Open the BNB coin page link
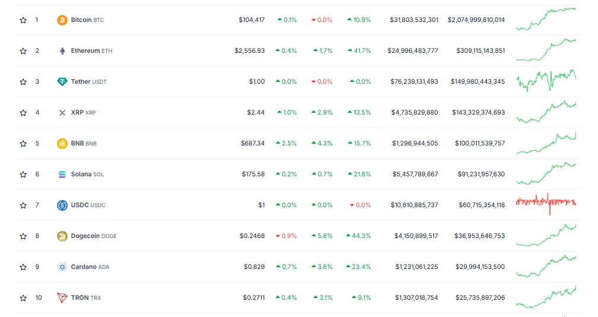This screenshot has height=317, width=598. coord(84,144)
